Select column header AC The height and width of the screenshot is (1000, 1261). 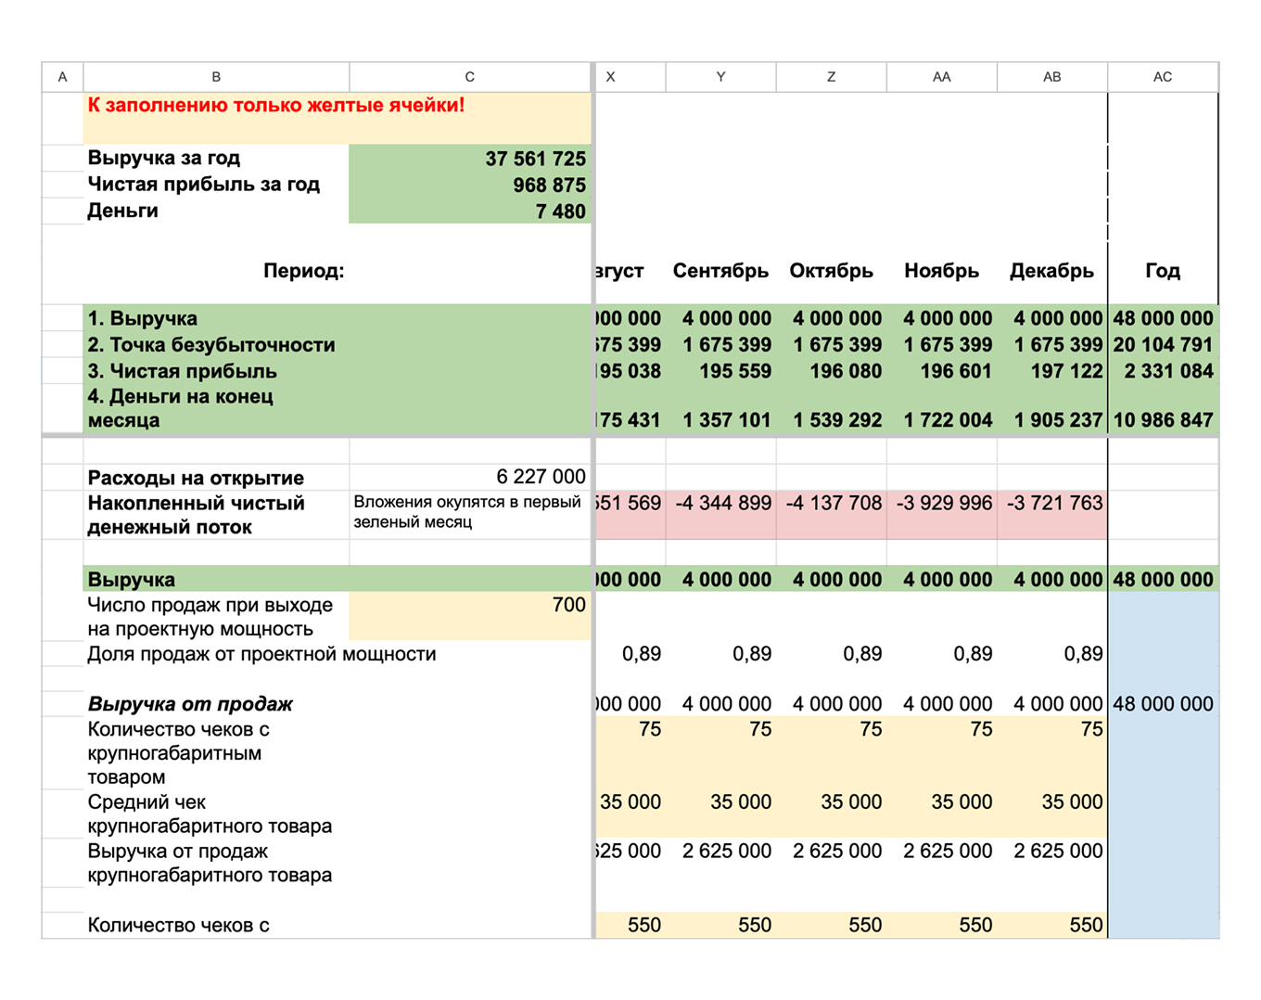click(x=1163, y=77)
